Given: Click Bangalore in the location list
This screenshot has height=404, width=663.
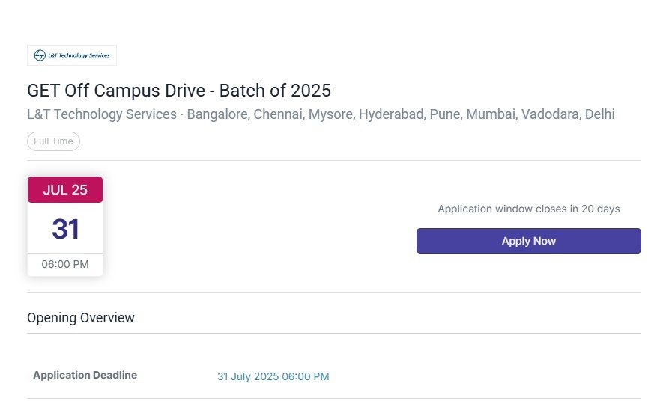Looking at the screenshot, I should pos(218,114).
